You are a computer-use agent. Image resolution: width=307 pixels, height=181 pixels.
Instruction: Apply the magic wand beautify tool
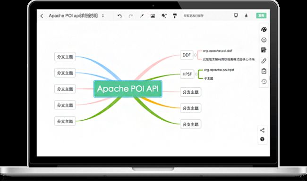click(164, 16)
